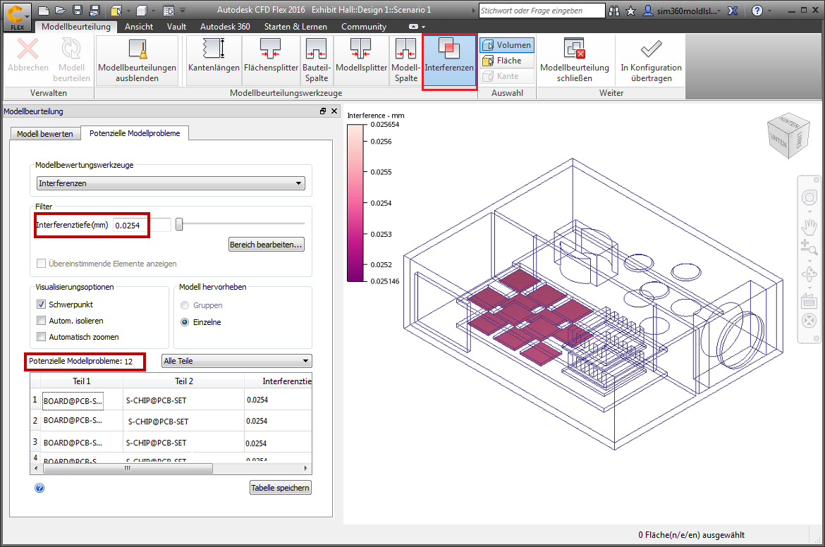The height and width of the screenshot is (547, 825).
Task: Click the binoculars search icon
Action: (x=614, y=11)
